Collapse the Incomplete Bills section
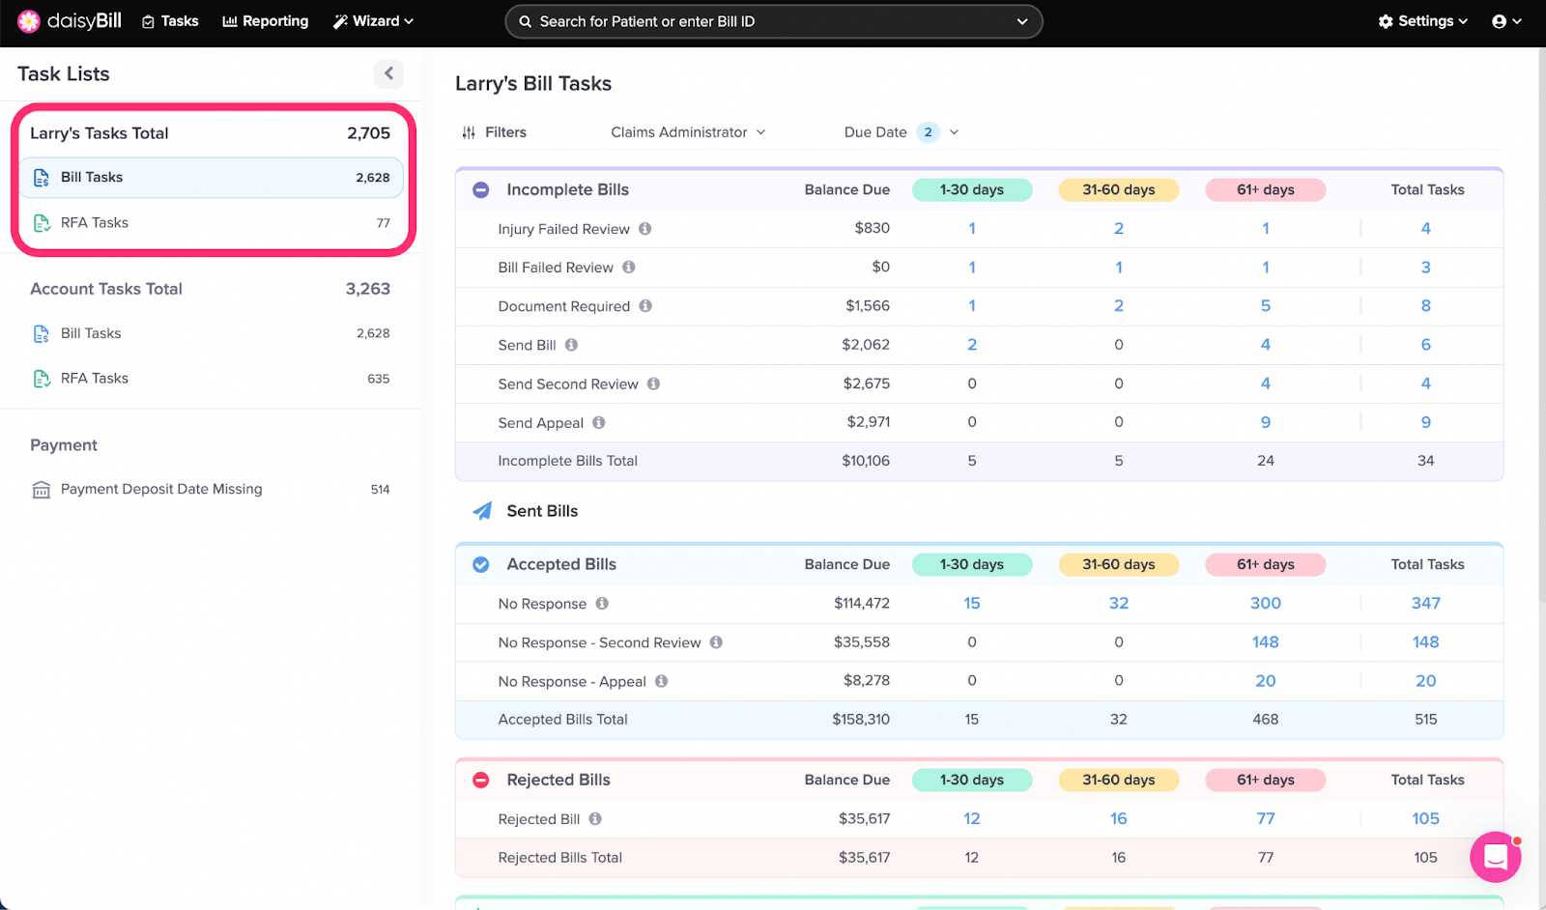This screenshot has height=910, width=1546. pos(480,190)
